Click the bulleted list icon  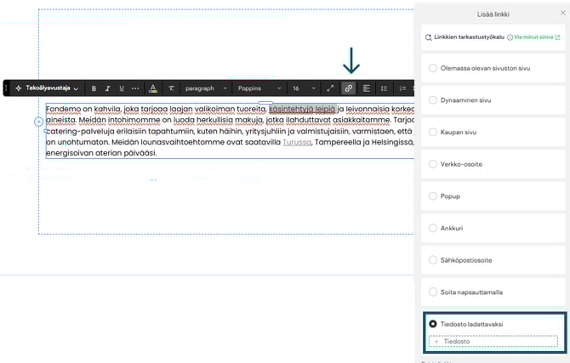(384, 88)
